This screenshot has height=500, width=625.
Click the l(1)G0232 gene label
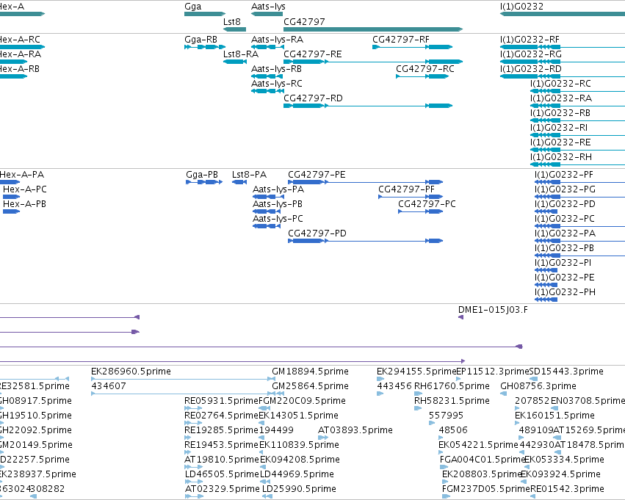(521, 7)
